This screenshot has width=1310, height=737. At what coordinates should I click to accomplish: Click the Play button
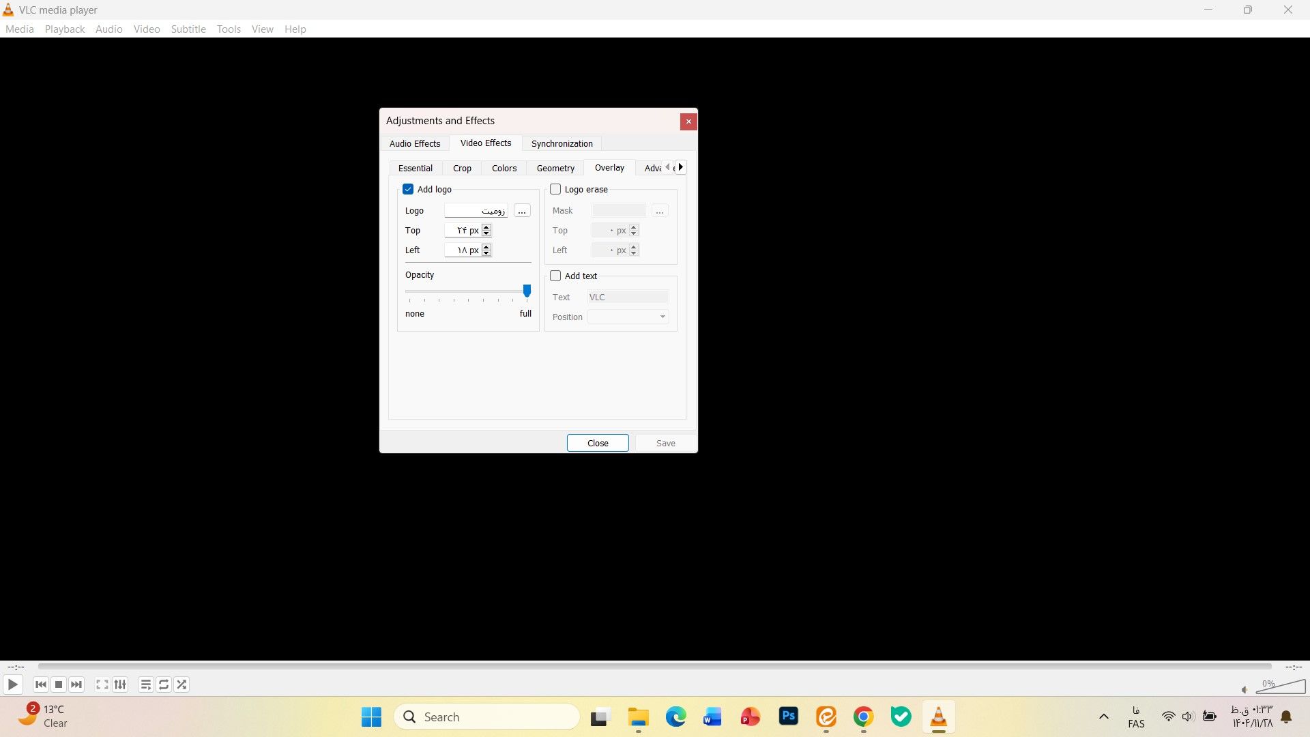click(x=12, y=684)
